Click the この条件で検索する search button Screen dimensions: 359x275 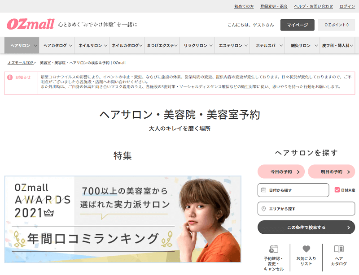[306, 228]
